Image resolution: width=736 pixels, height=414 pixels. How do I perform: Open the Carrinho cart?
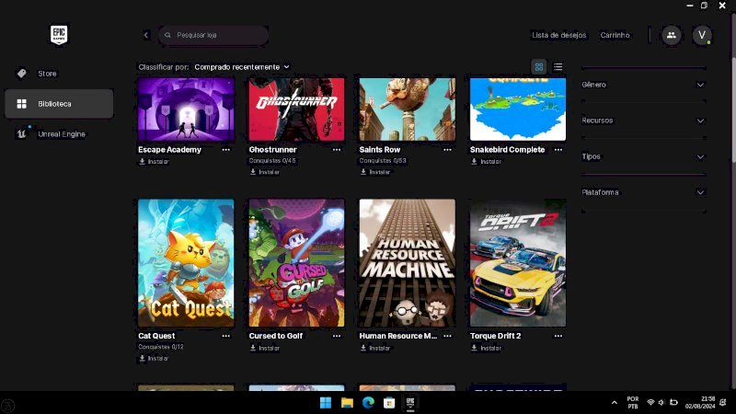click(615, 35)
